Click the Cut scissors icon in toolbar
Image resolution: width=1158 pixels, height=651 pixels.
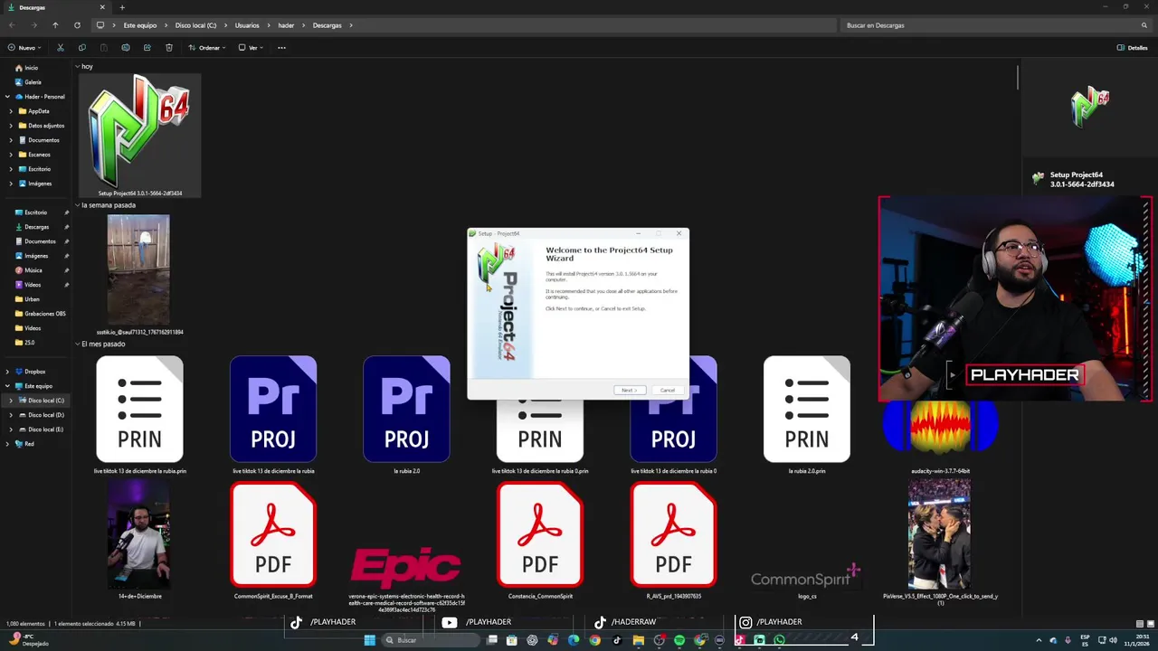coord(61,48)
